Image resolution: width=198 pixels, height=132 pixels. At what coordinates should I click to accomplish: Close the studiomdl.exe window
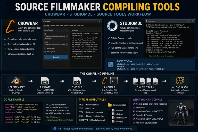(x=193, y=21)
